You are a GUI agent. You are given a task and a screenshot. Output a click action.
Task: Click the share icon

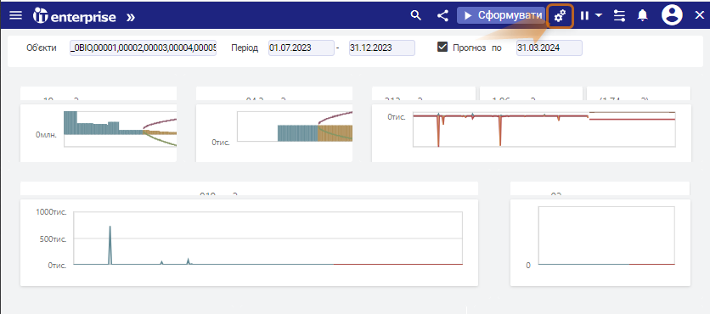[x=442, y=16]
